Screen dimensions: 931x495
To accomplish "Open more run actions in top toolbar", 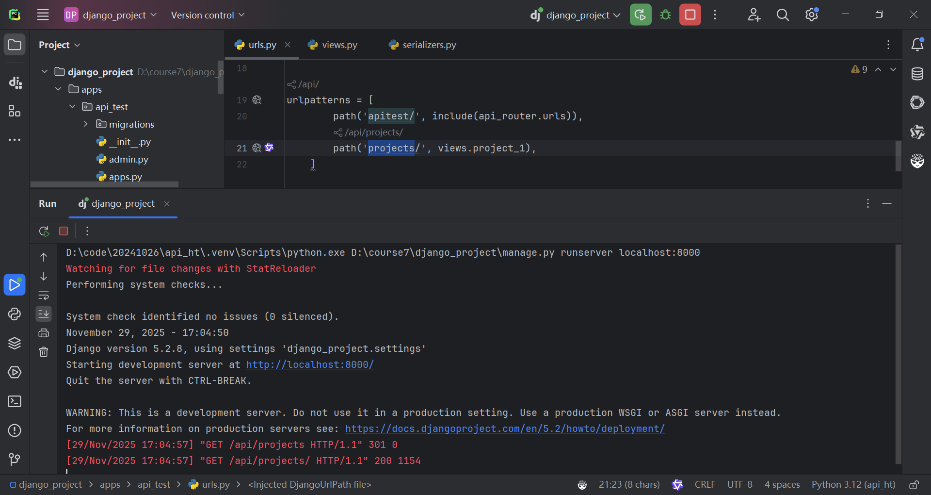I will pyautogui.click(x=715, y=15).
